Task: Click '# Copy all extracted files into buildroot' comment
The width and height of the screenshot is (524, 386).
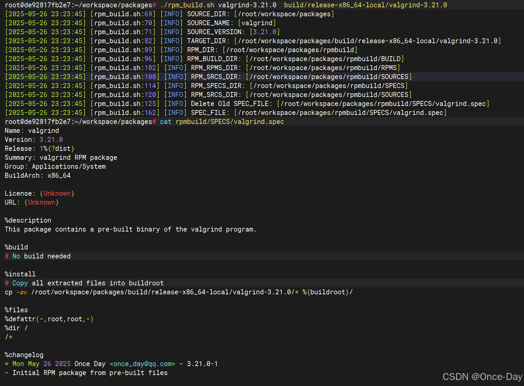Action: click(84, 283)
